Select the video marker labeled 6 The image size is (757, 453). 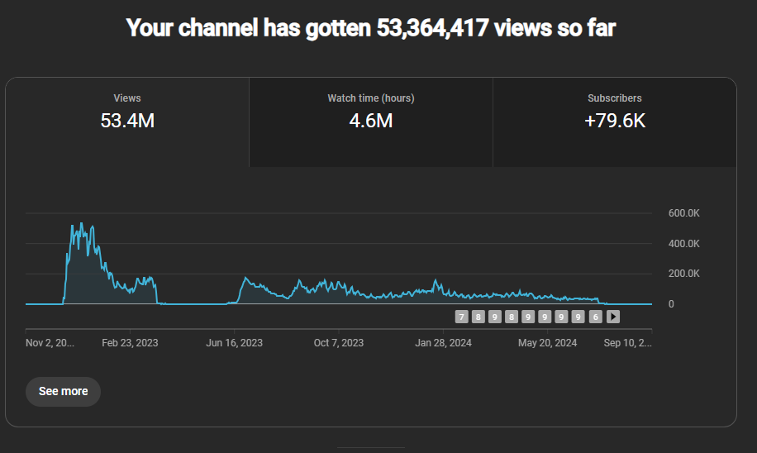[595, 317]
